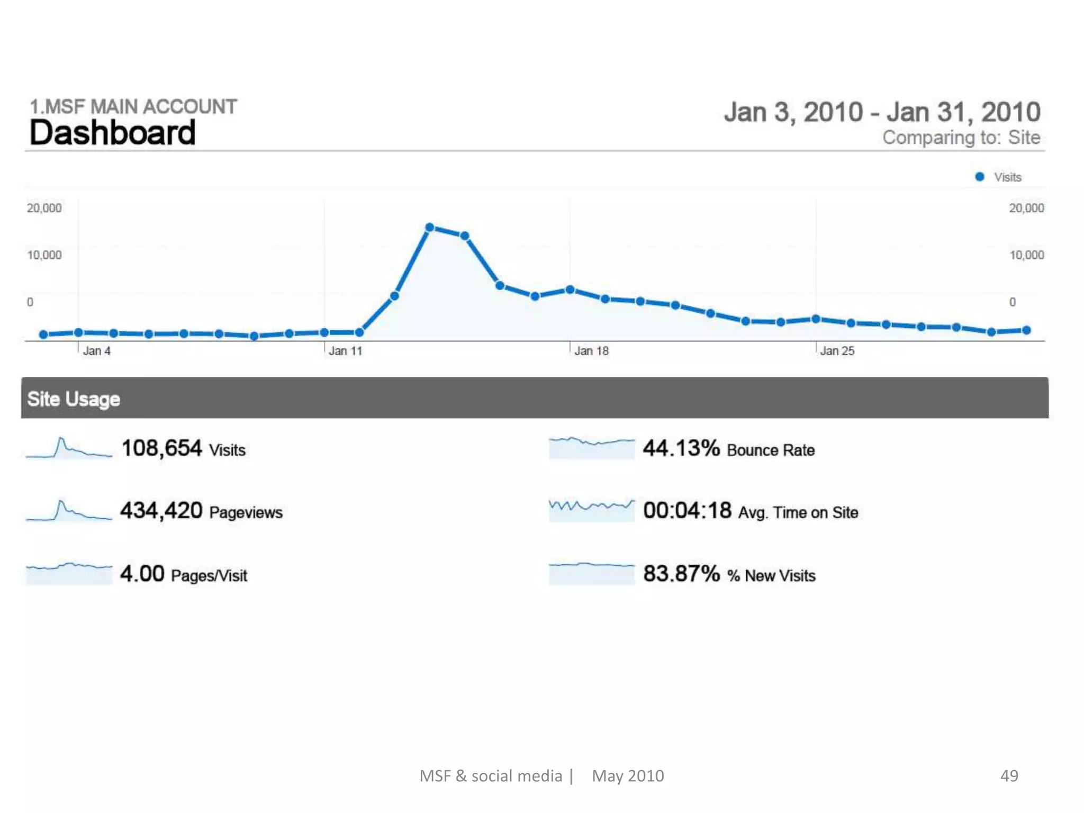Click the Jan 25 data point on chart

point(816,319)
